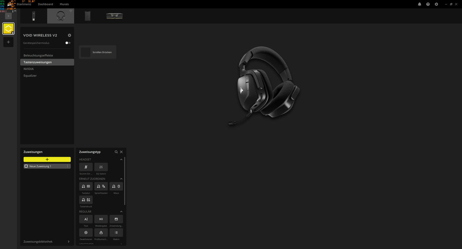Select the USB dongle device thumbnail
The image size is (462, 249).
pos(34,16)
